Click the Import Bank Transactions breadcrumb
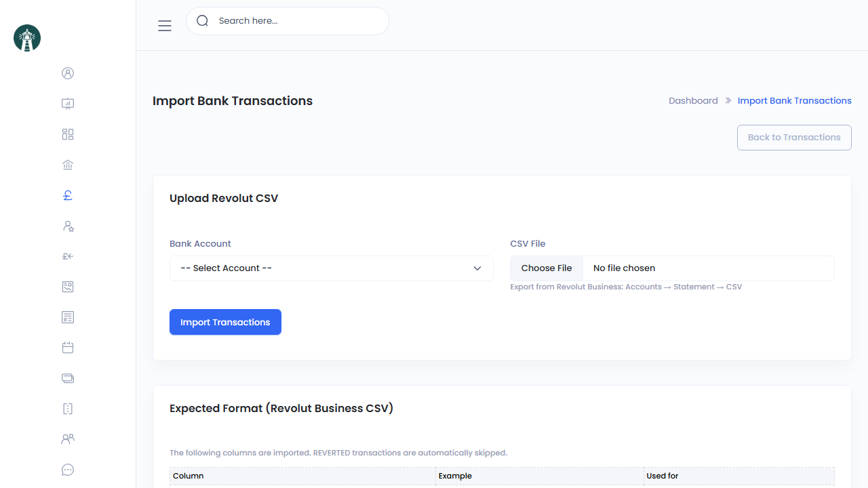The image size is (868, 488). pyautogui.click(x=794, y=101)
